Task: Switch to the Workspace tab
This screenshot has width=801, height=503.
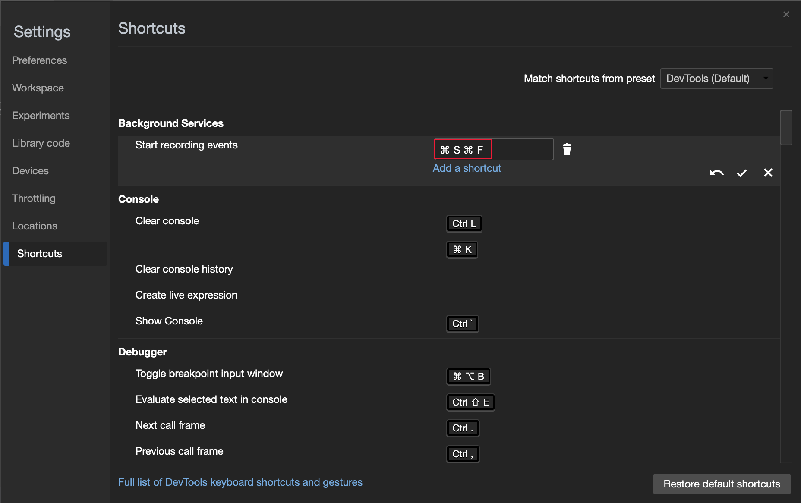Action: coord(38,88)
